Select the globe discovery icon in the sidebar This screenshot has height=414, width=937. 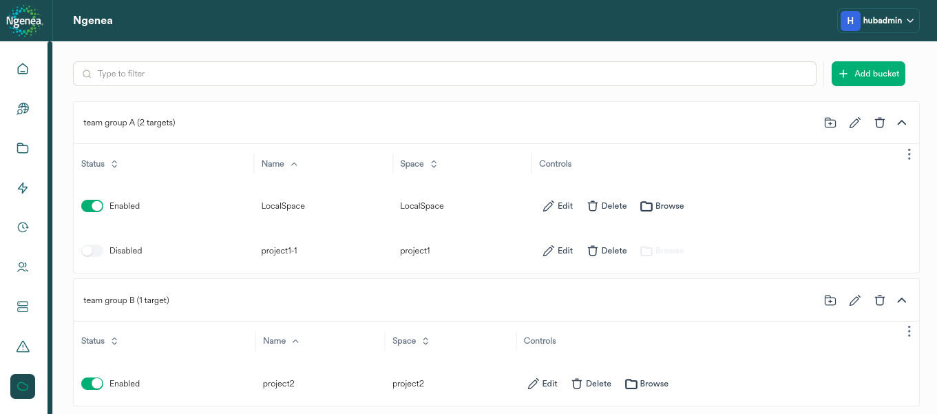tap(22, 108)
